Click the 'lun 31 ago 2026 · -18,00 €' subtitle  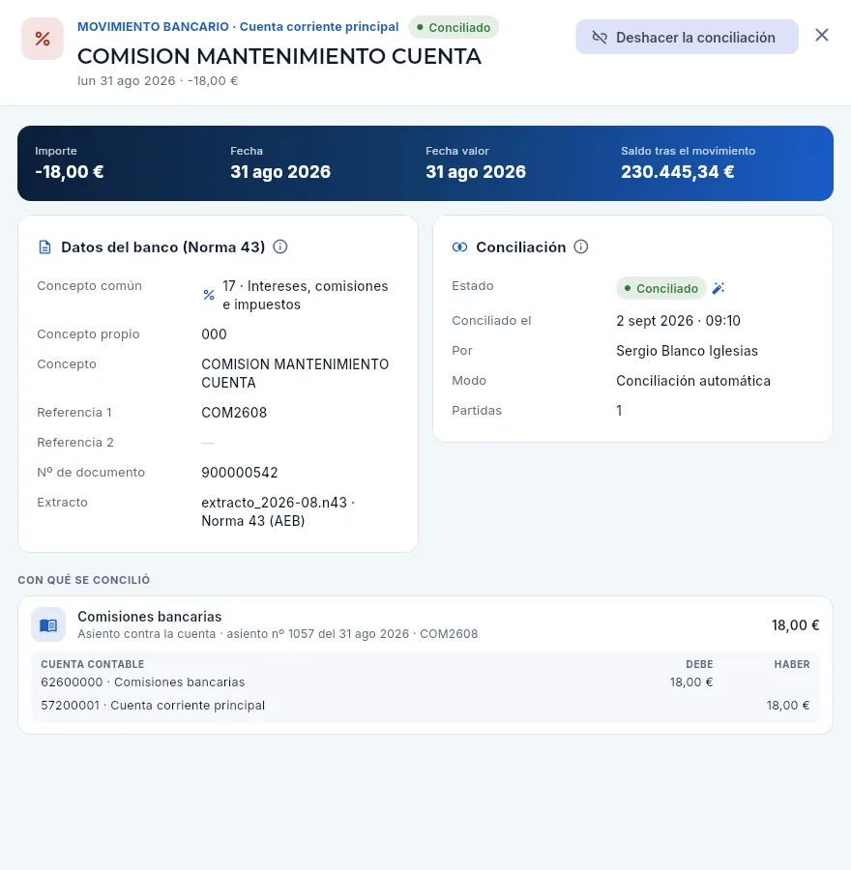point(158,81)
